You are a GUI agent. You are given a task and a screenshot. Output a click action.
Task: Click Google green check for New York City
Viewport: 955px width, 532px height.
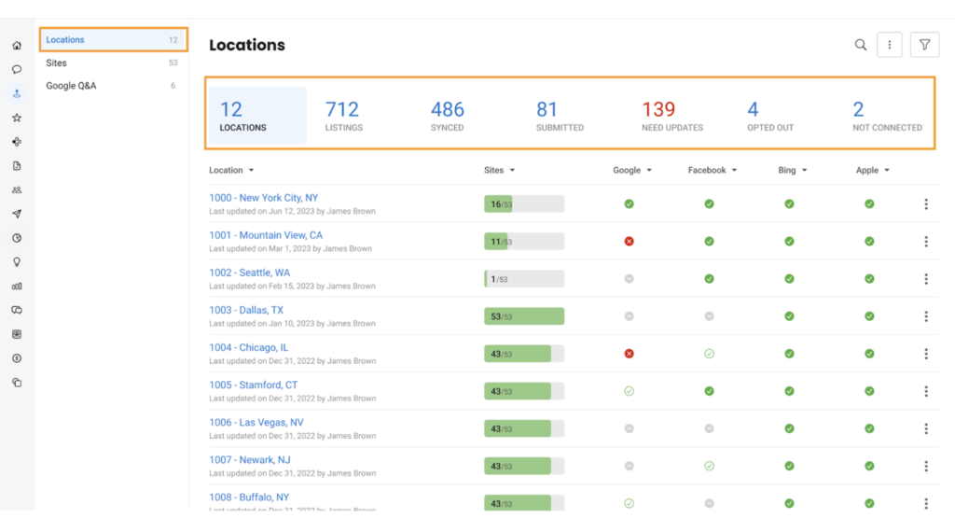630,203
